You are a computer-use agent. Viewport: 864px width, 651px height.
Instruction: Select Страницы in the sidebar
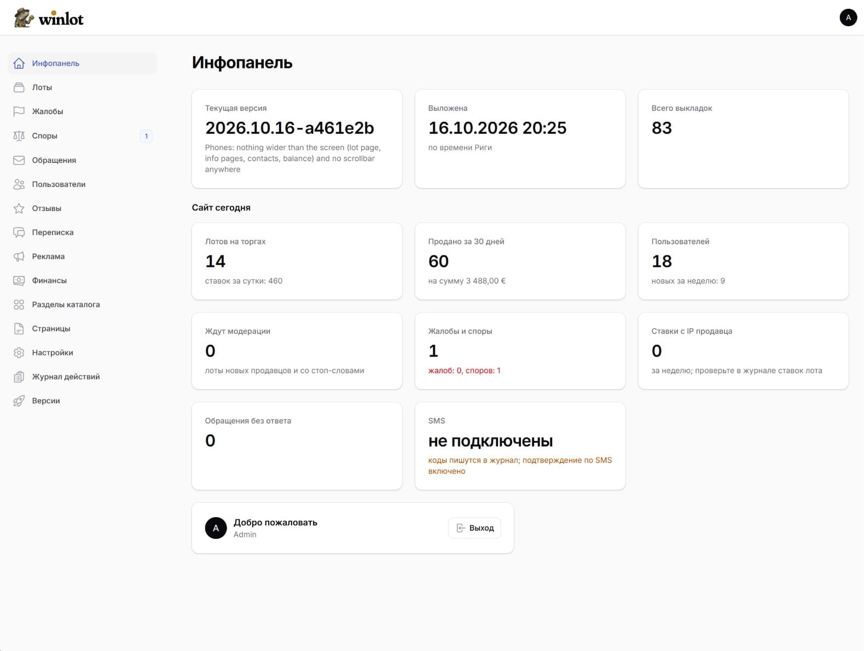tap(83, 329)
